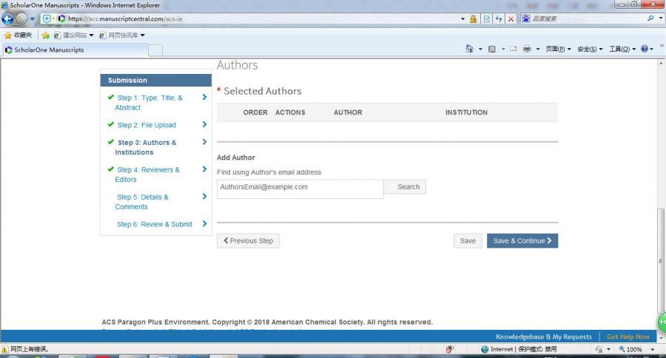Click the Previous Step button
The width and height of the screenshot is (666, 358).
tap(248, 241)
